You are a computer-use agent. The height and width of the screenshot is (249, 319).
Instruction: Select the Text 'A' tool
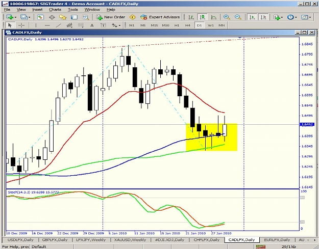tap(92, 25)
